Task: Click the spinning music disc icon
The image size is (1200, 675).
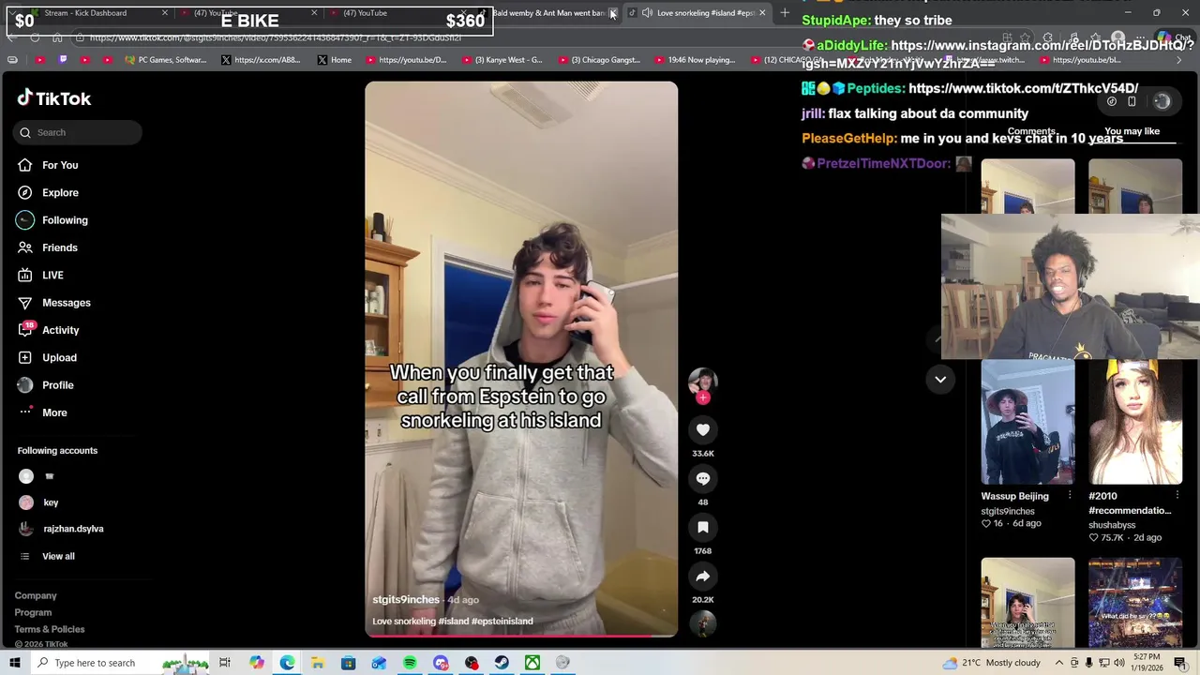Action: [702, 623]
